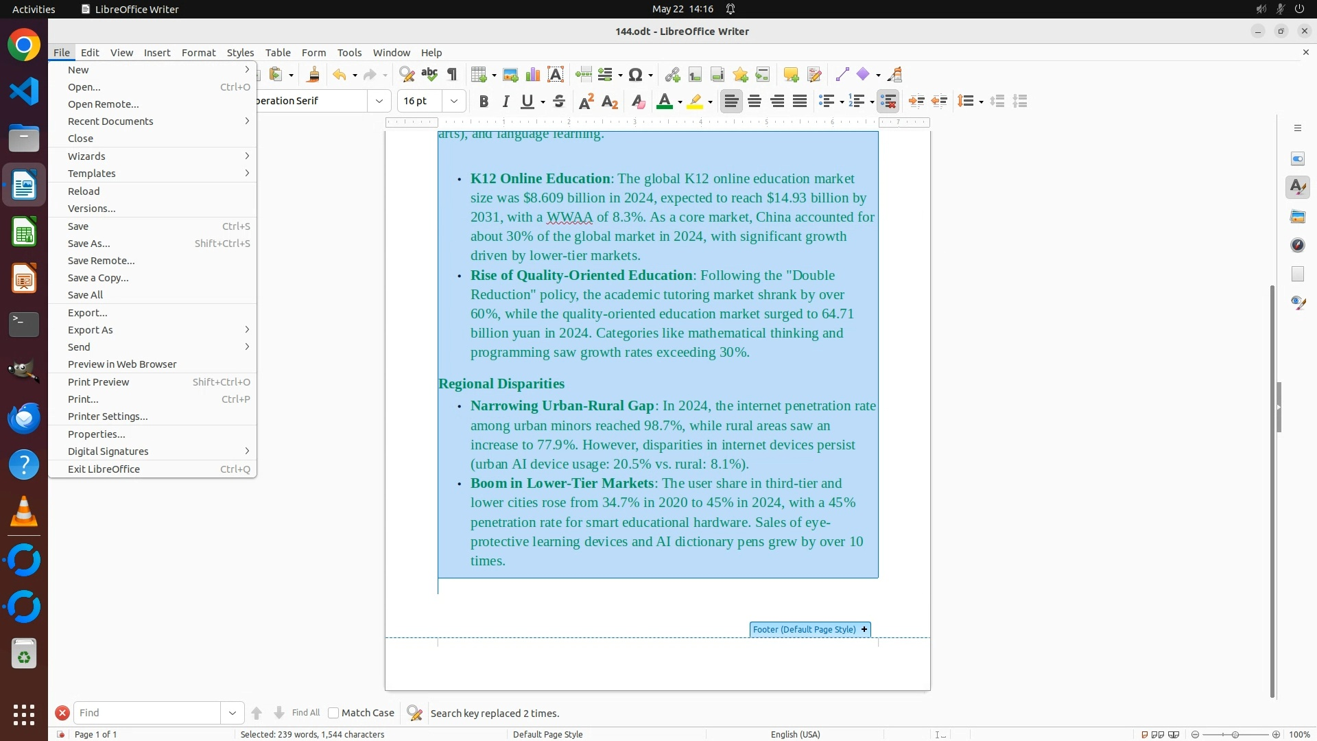
Task: Click the Find All button
Action: [x=306, y=713]
